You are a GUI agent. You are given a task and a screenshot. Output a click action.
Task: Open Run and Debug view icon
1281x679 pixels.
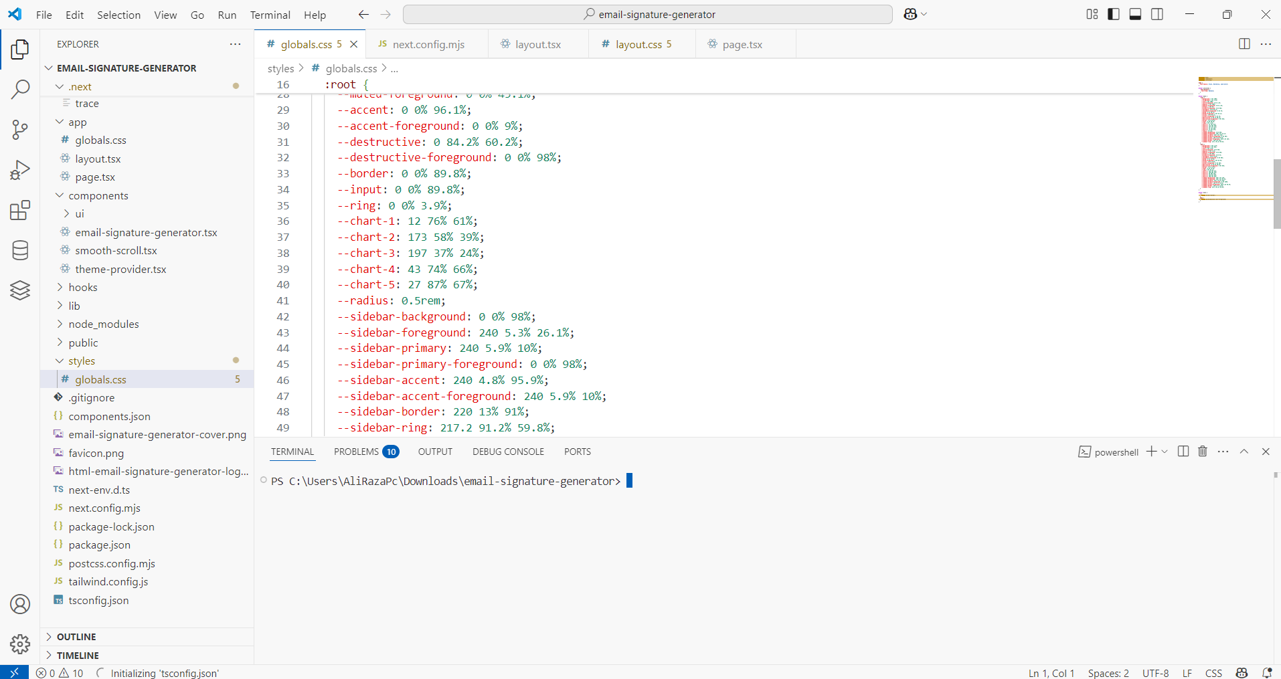20,170
